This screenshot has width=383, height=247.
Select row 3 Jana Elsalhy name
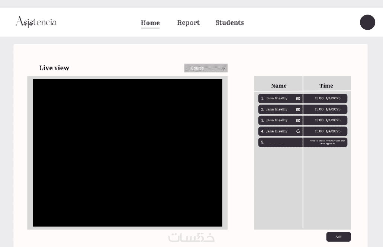[x=277, y=120]
